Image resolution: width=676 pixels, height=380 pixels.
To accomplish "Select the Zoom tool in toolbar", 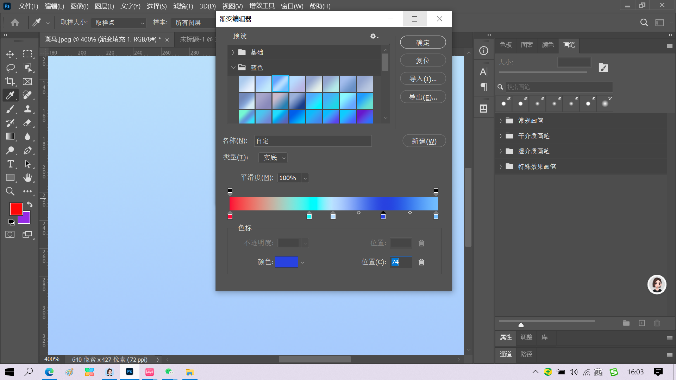I will pos(10,191).
